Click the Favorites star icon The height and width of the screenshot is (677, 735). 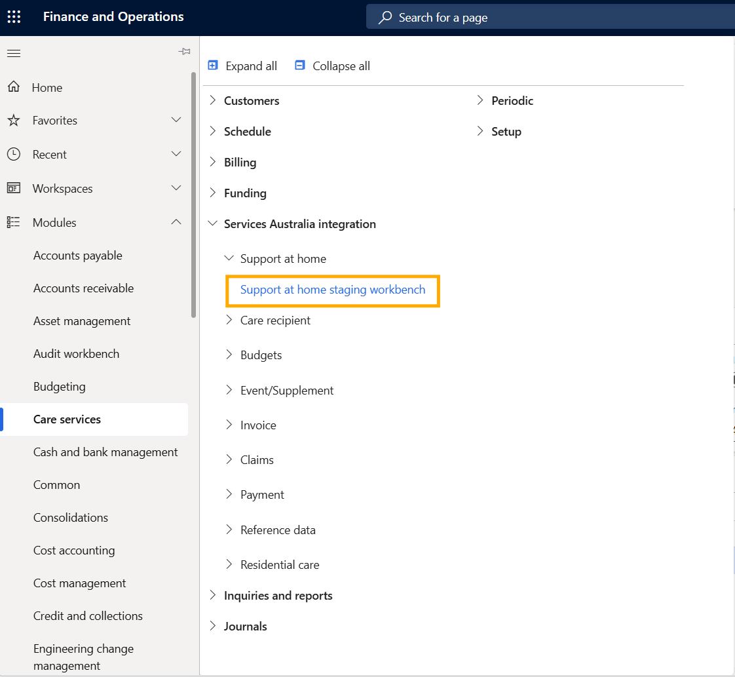[14, 121]
